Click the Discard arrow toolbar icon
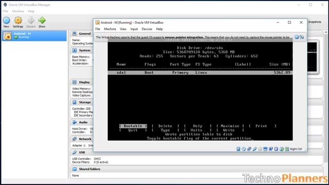 pos(31,21)
